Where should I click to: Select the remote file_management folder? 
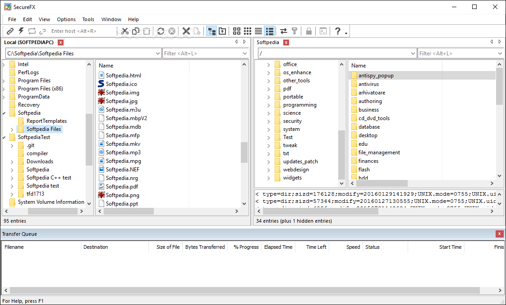point(379,152)
